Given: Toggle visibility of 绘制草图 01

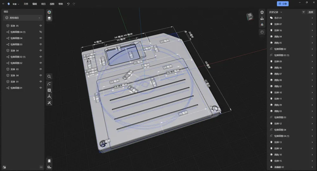Looking at the screenshot, I should (x=41, y=88).
